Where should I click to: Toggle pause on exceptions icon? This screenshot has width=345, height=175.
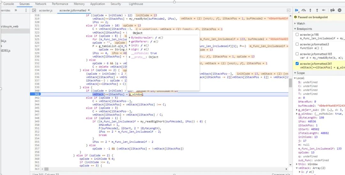point(340,10)
